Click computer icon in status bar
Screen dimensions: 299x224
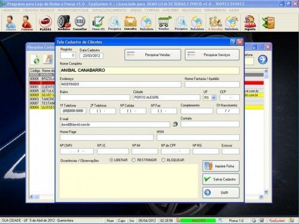tap(261, 220)
